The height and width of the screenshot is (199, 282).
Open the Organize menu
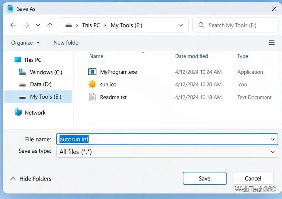tap(25, 43)
